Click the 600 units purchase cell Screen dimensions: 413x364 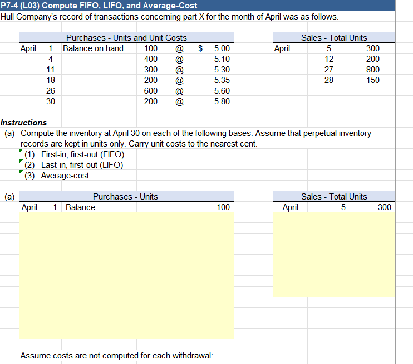coord(151,91)
